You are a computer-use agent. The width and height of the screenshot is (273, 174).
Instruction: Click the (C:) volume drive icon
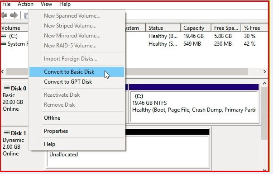pyautogui.click(x=4, y=36)
